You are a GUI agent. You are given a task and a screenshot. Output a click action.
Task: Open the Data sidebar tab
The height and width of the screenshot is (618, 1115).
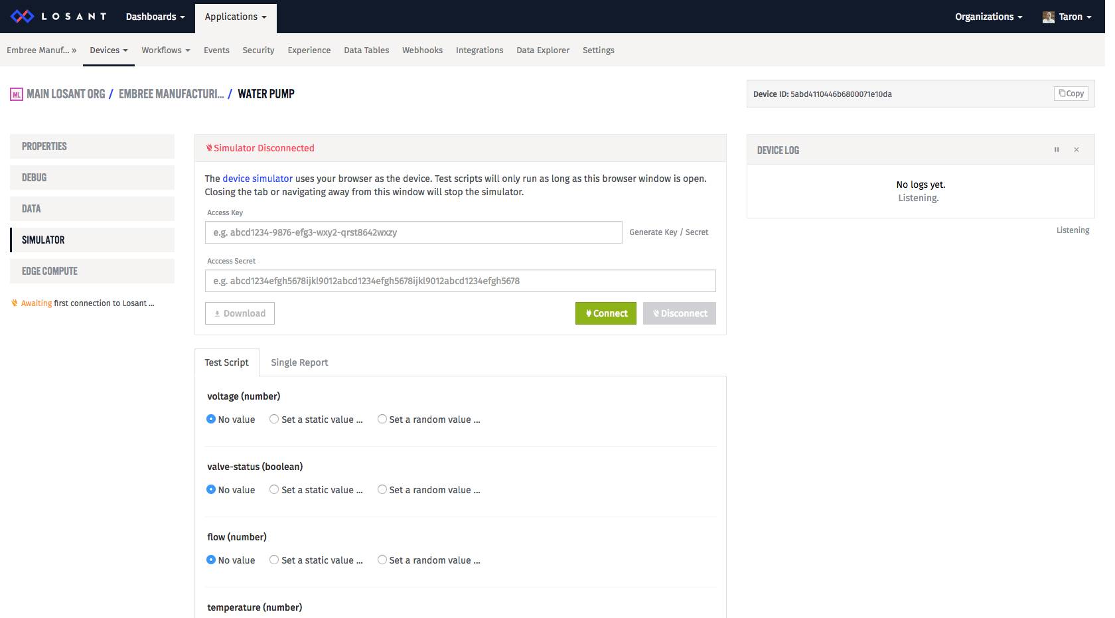(92, 208)
